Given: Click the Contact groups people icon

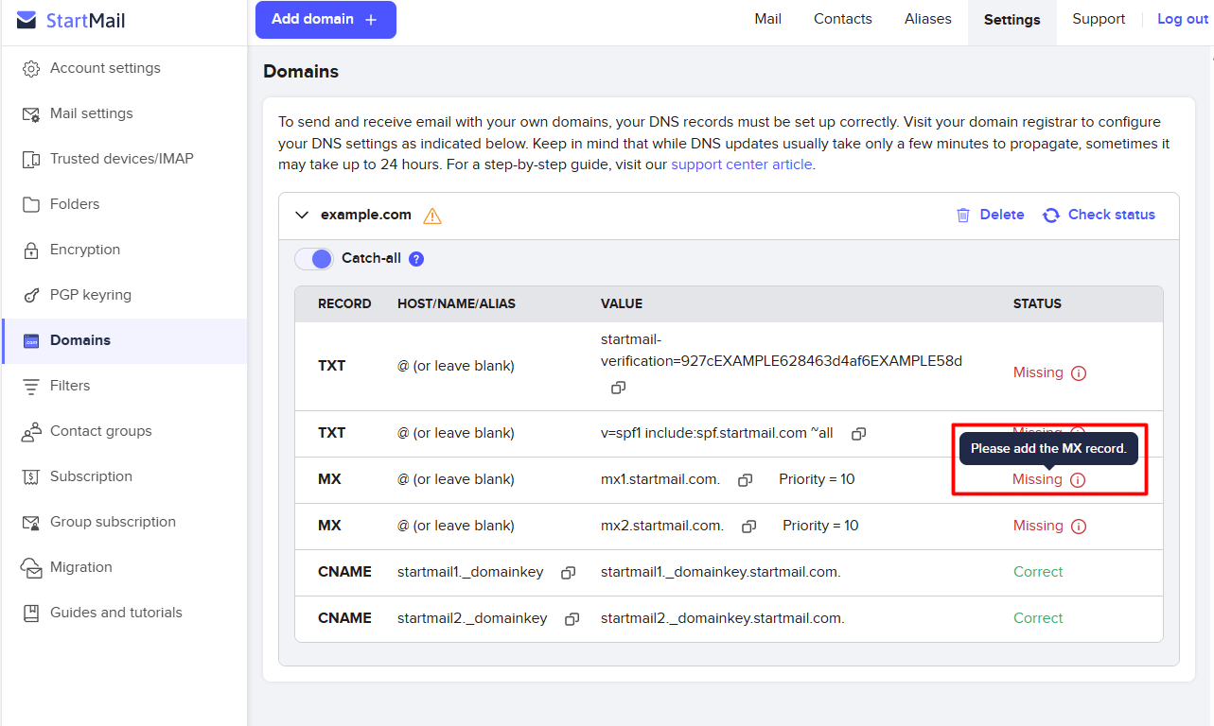Looking at the screenshot, I should tap(31, 432).
